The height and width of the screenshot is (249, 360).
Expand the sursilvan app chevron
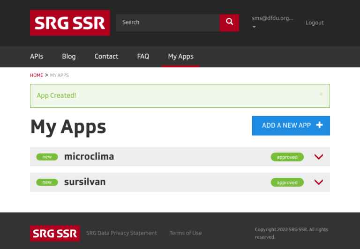click(319, 182)
